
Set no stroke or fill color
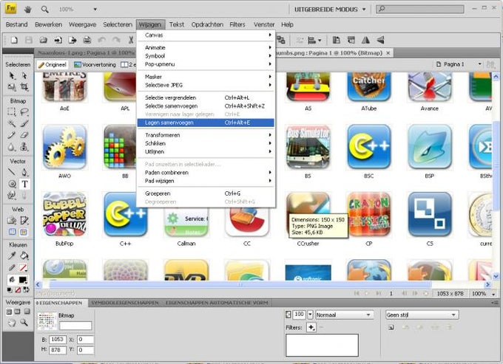tap(18, 289)
